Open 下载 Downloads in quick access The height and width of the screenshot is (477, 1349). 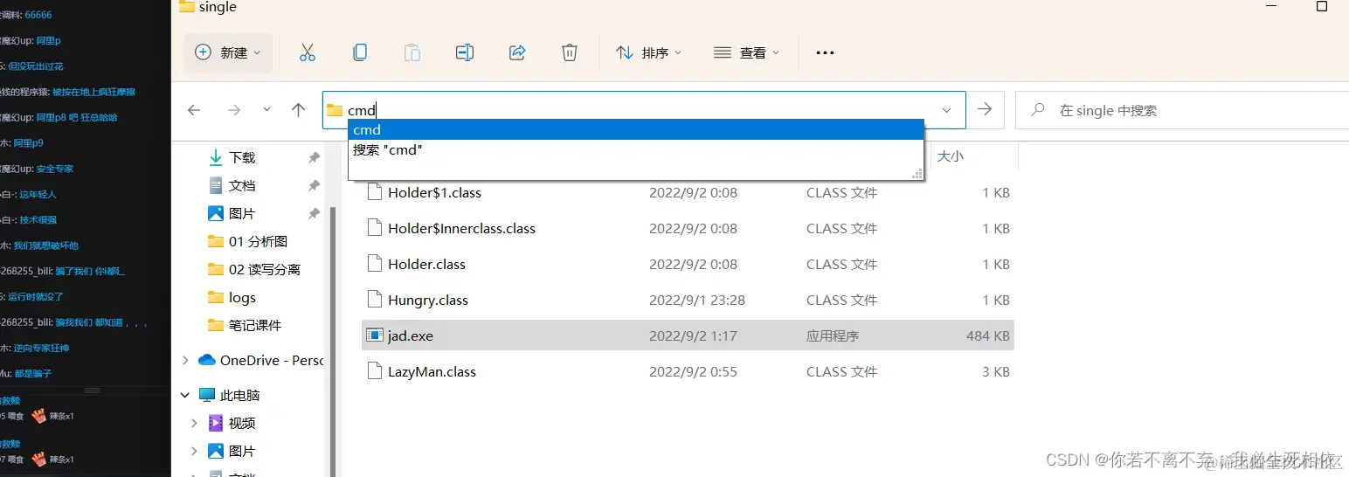242,157
